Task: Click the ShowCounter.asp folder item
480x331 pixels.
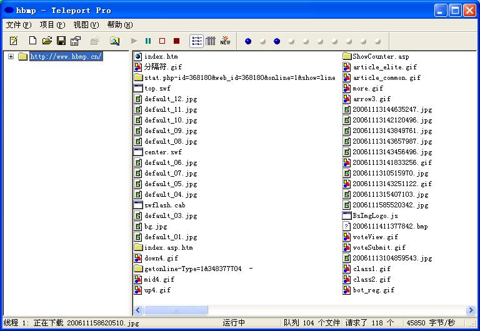Action: point(380,57)
